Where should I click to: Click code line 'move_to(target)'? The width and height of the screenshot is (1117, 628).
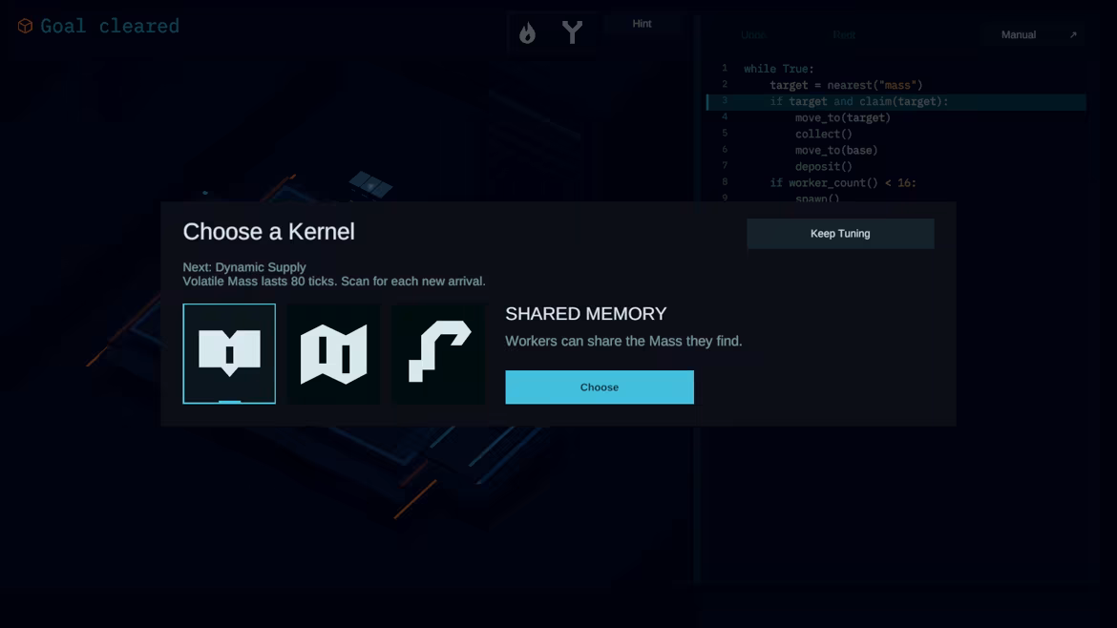tap(843, 117)
